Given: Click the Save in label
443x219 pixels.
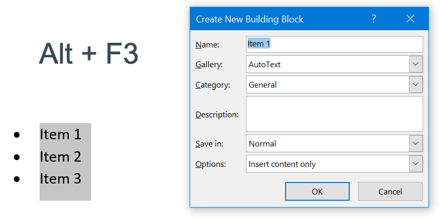Looking at the screenshot, I should pos(210,144).
